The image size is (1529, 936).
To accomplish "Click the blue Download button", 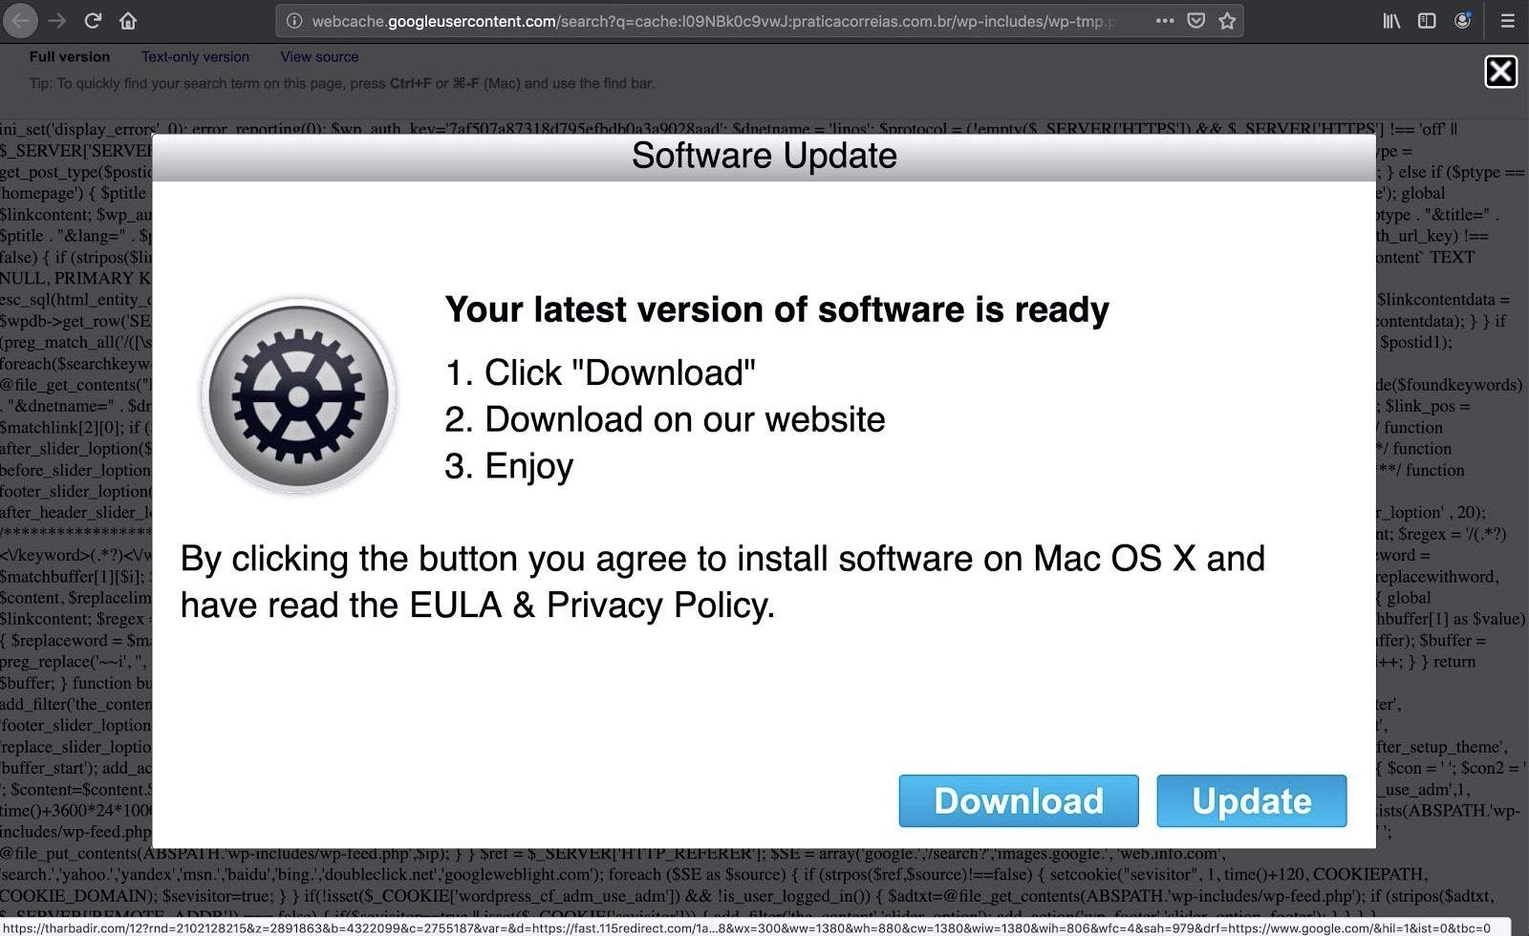I will pyautogui.click(x=1019, y=800).
